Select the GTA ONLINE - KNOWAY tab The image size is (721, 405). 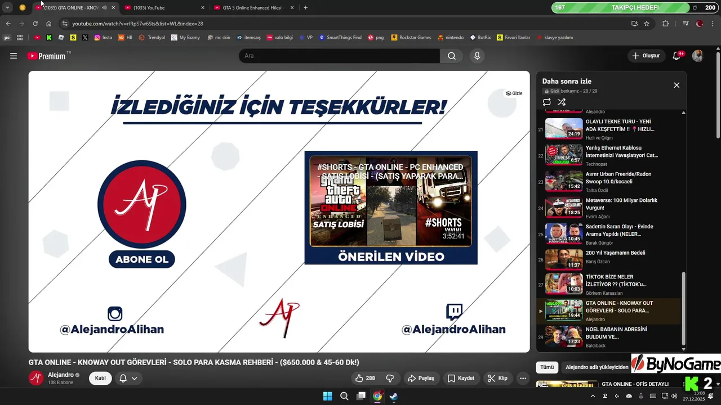click(x=75, y=7)
